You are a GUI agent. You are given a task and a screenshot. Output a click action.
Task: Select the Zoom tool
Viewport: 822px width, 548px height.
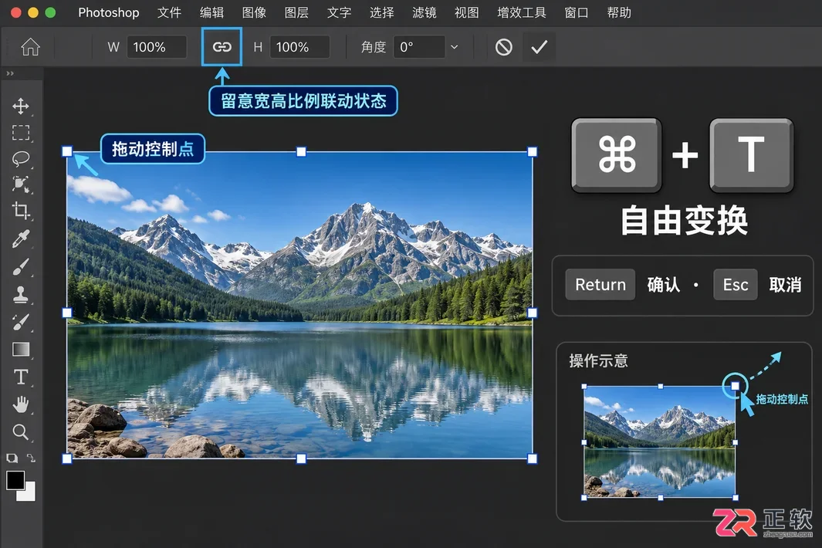click(x=20, y=432)
